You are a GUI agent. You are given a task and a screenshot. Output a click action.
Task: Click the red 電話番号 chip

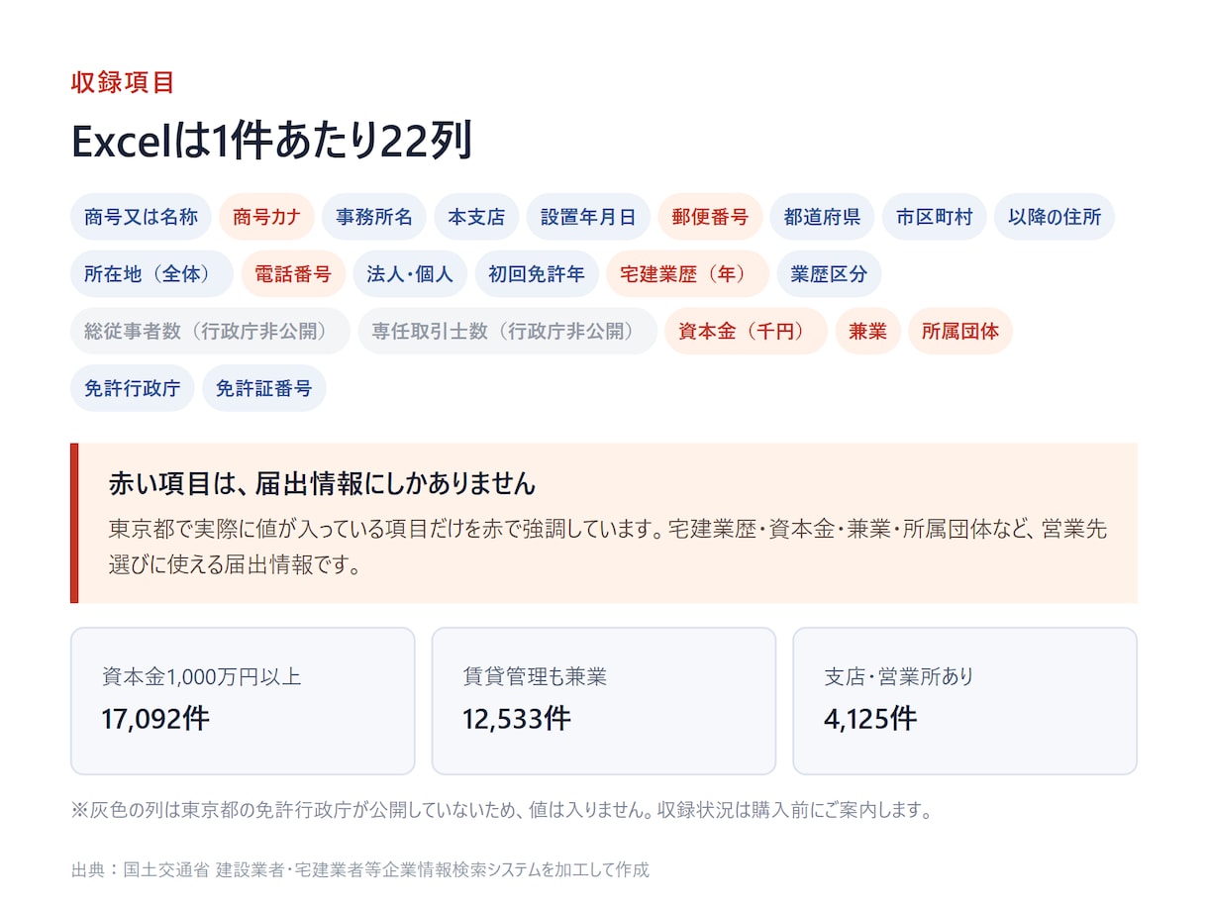(293, 274)
